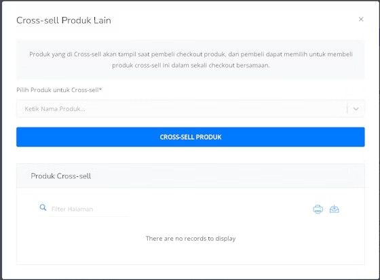
Task: Click the underline beneath Filter Halaman field
Action: click(90, 216)
